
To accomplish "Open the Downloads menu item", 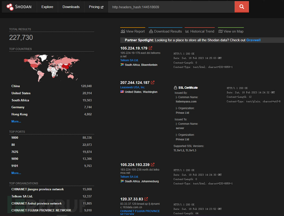I will pos(71,7).
